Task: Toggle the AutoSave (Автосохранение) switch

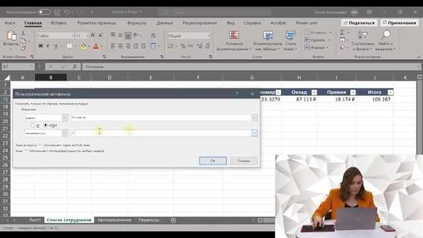Action: tap(44, 12)
